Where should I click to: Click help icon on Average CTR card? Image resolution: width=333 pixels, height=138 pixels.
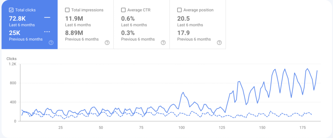(x=163, y=42)
